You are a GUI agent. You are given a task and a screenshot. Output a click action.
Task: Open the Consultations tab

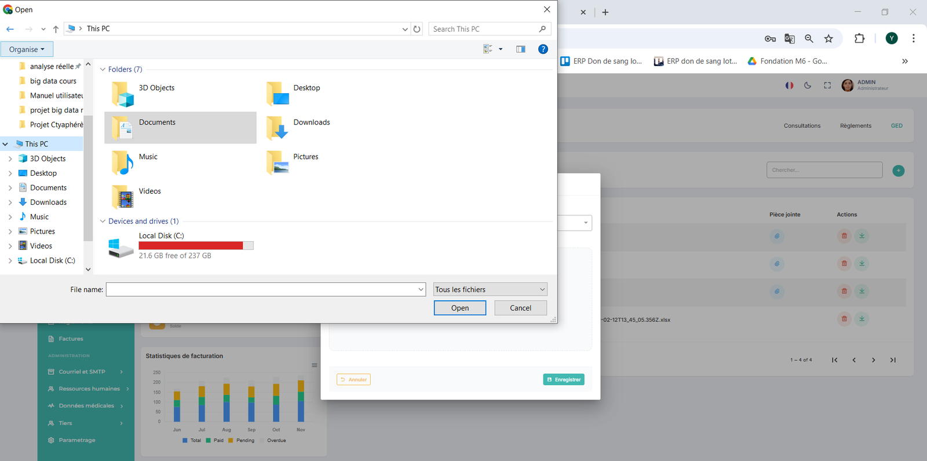tap(802, 126)
